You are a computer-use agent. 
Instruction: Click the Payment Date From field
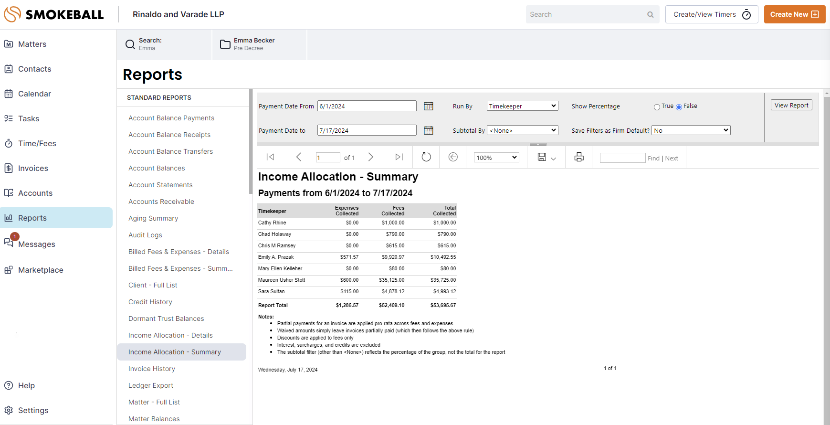click(367, 106)
